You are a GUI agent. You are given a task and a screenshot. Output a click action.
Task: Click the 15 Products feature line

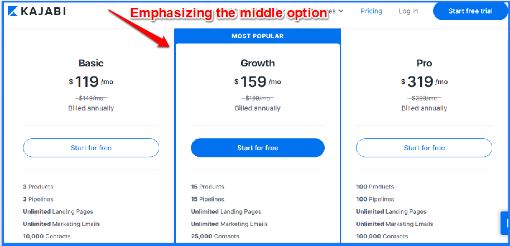click(208, 187)
